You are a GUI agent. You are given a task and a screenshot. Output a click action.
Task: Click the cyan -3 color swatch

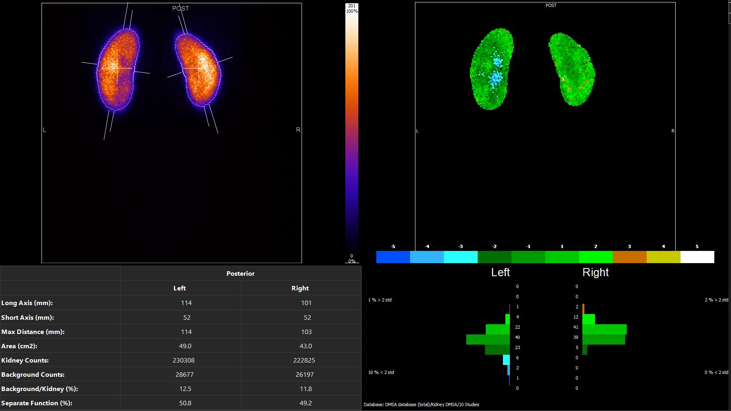[461, 257]
